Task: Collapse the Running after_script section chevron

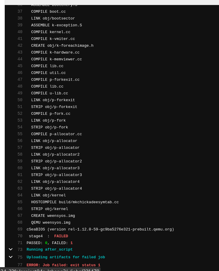Action: click(11, 249)
